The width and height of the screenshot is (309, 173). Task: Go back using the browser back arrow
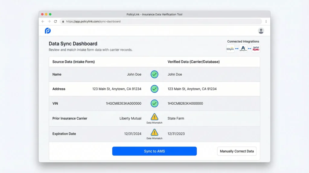point(43,21)
